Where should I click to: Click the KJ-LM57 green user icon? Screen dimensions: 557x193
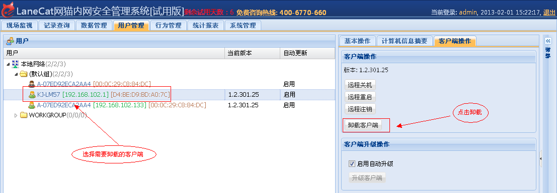pyautogui.click(x=32, y=95)
